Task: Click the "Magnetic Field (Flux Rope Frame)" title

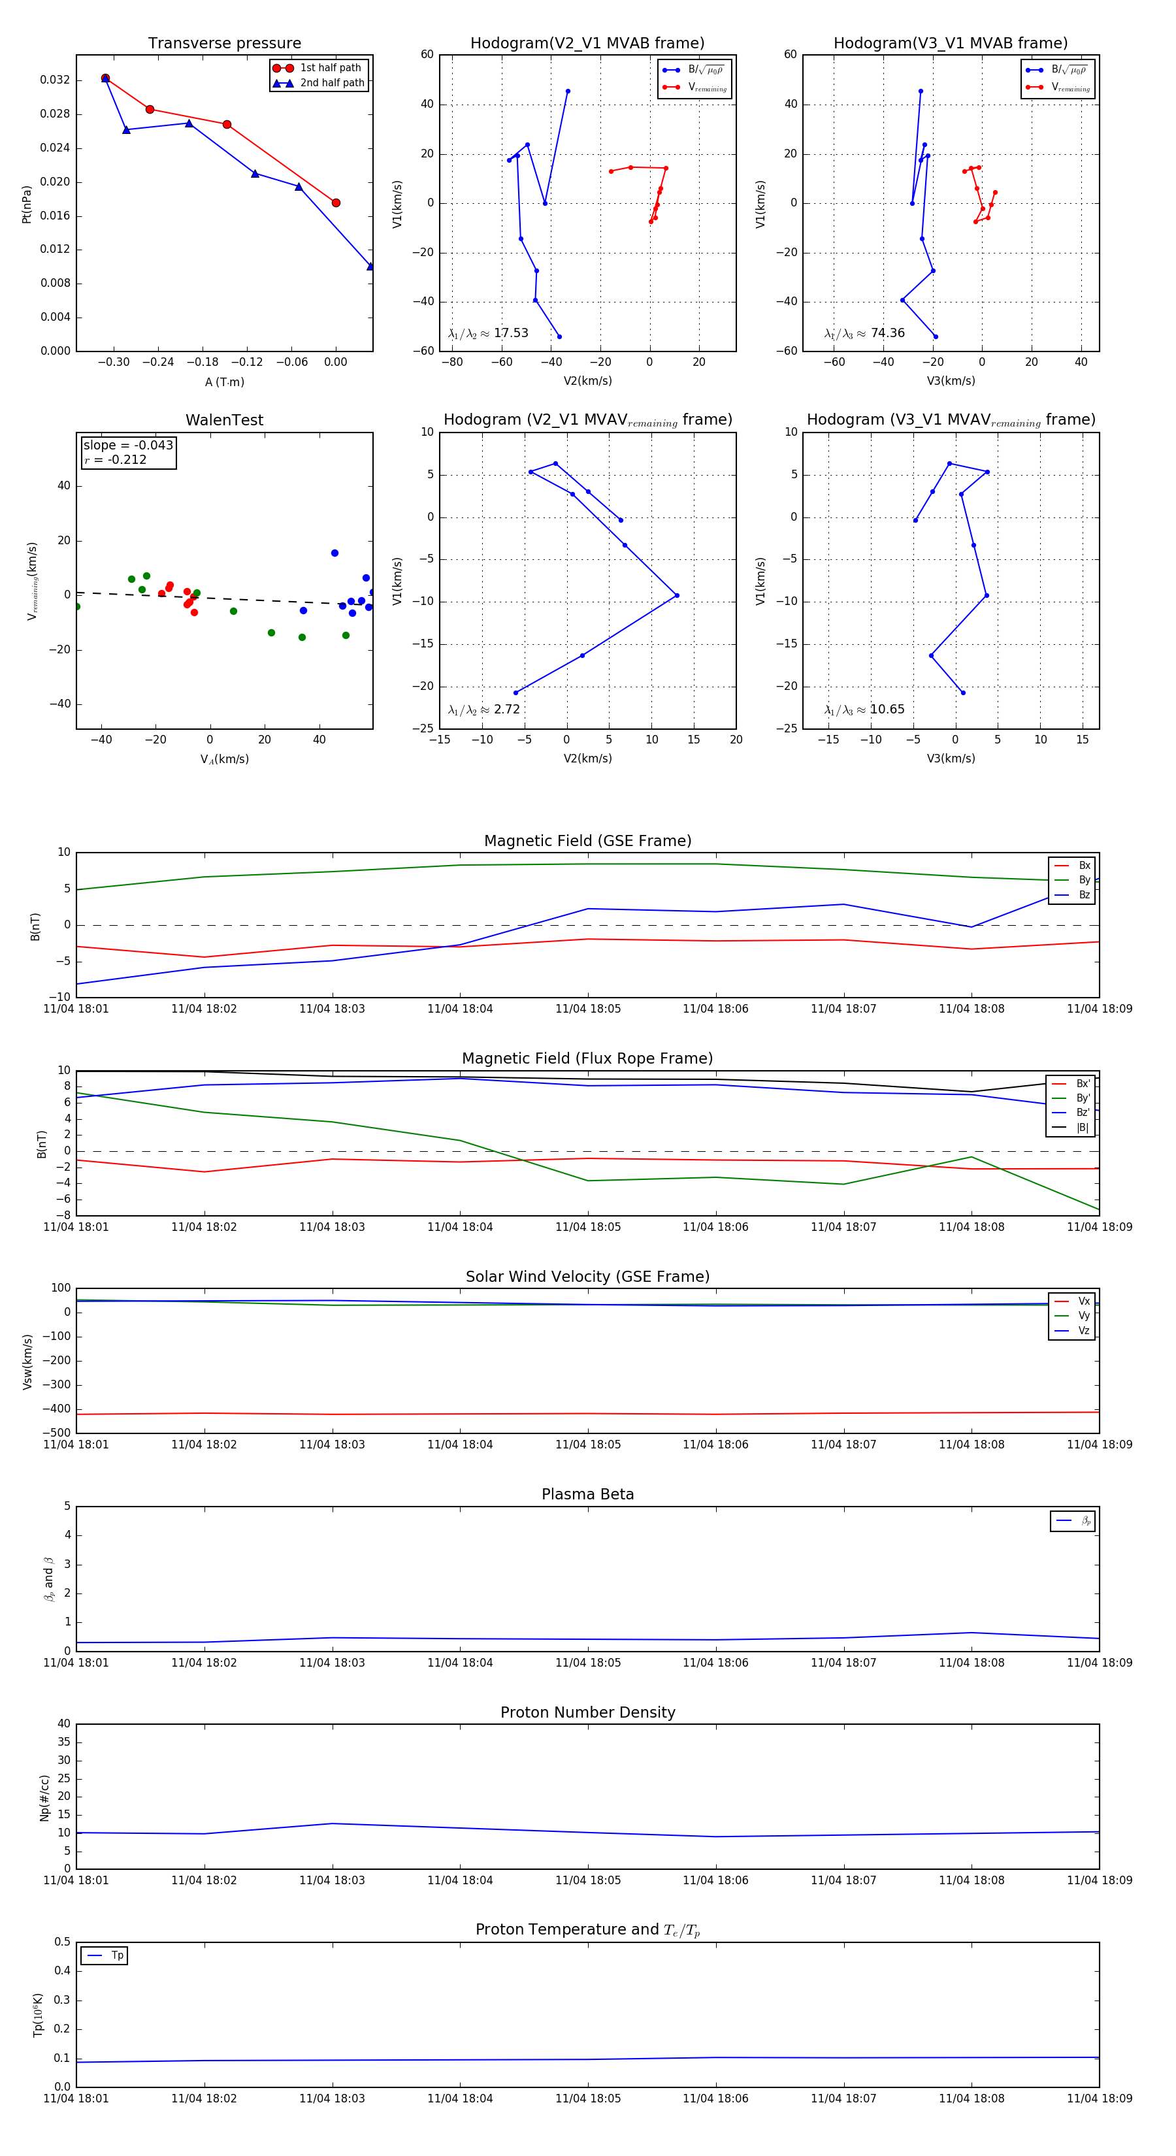Action: (587, 1059)
